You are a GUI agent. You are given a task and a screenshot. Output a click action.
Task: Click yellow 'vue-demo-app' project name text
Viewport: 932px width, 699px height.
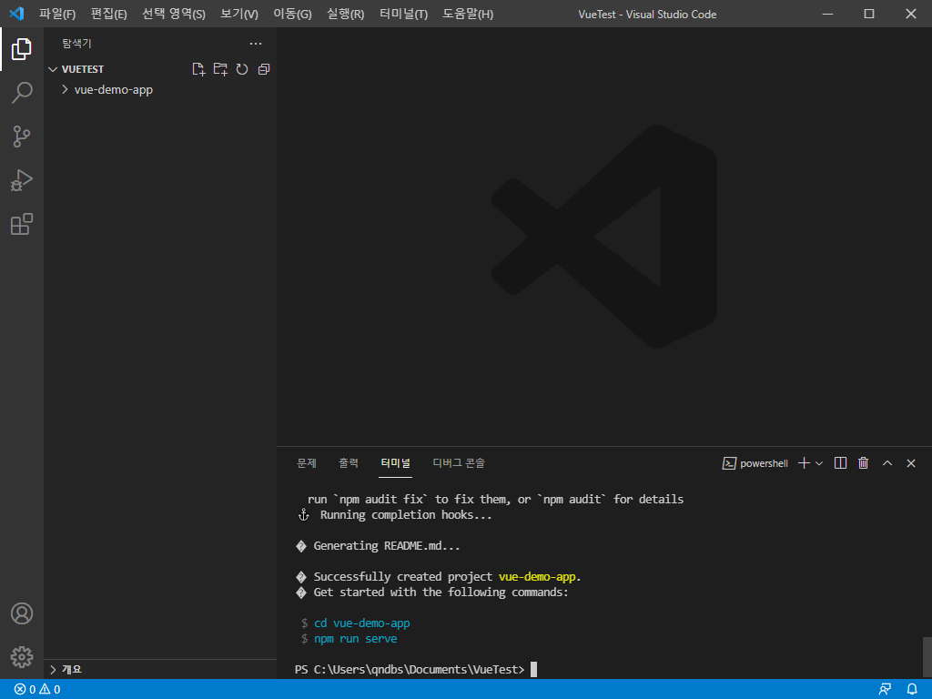537,576
